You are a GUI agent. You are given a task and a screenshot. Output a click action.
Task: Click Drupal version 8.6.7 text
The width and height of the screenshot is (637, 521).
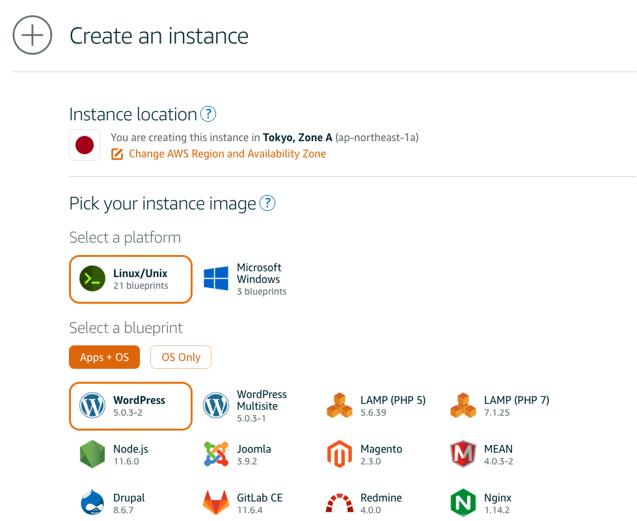pyautogui.click(x=123, y=510)
